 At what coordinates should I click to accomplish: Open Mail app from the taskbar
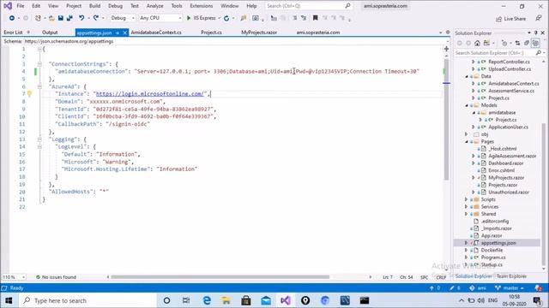point(266,300)
